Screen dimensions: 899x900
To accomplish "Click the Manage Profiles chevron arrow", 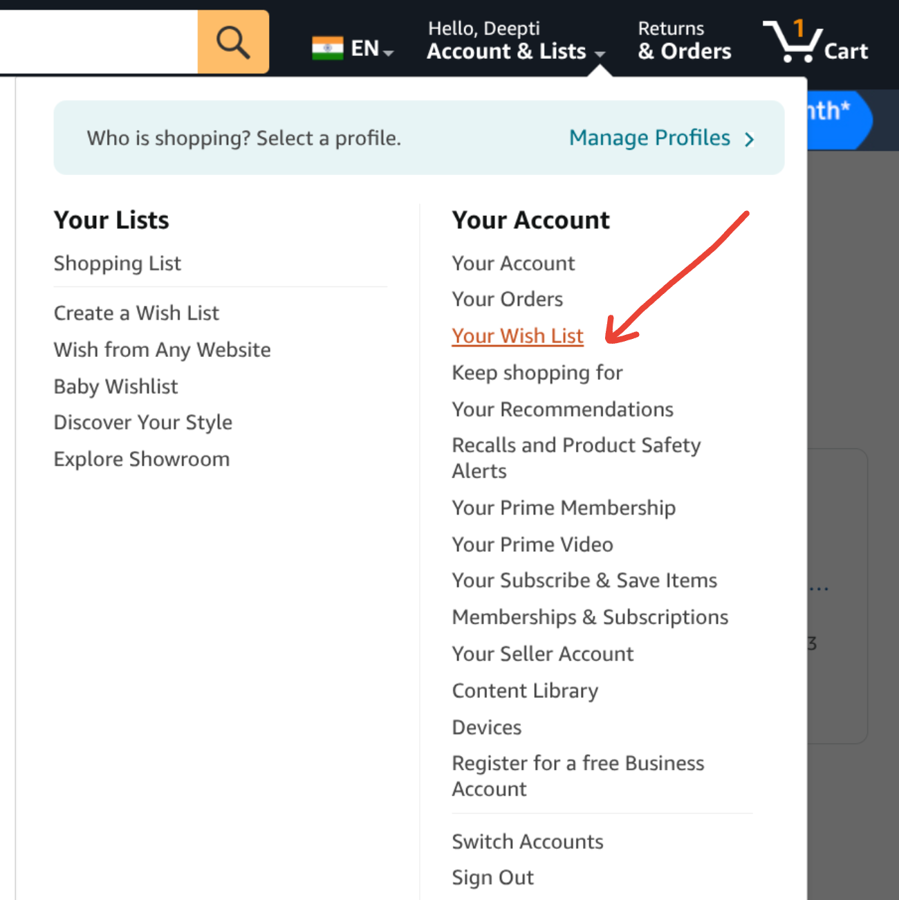I will pos(749,138).
